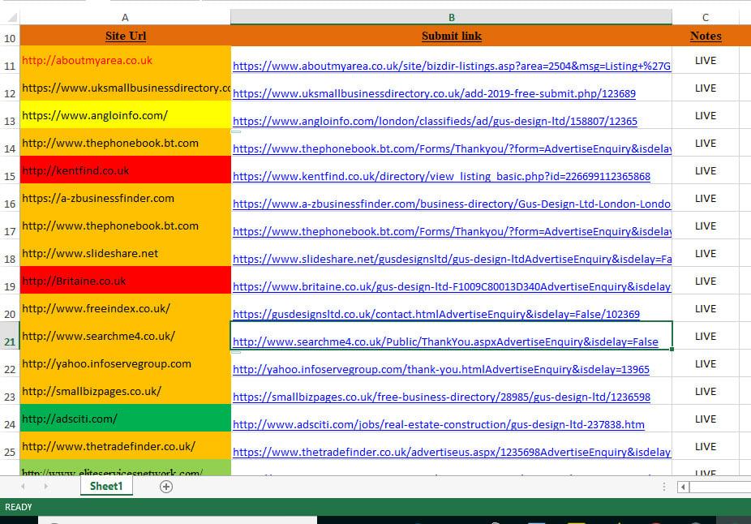Select row header 10
This screenshot has height=524, width=751.
coord(9,36)
